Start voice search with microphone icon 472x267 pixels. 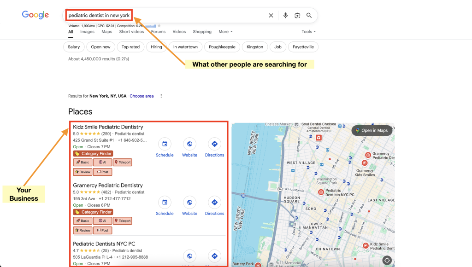[285, 15]
